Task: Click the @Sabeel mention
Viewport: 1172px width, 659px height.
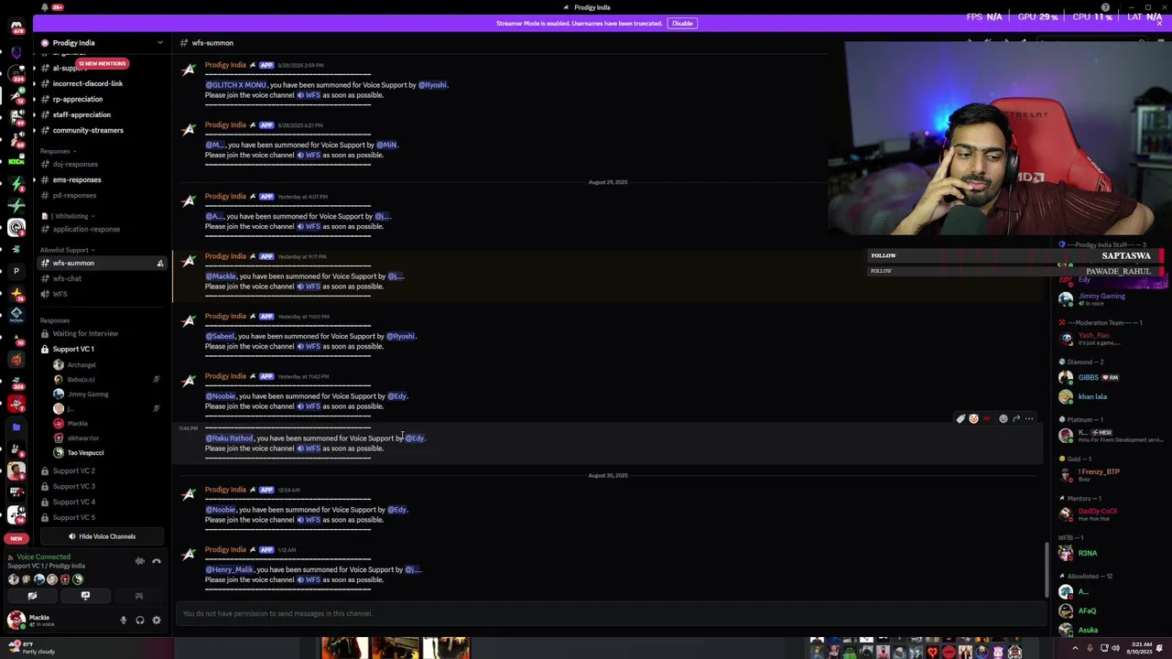Action: [x=220, y=336]
